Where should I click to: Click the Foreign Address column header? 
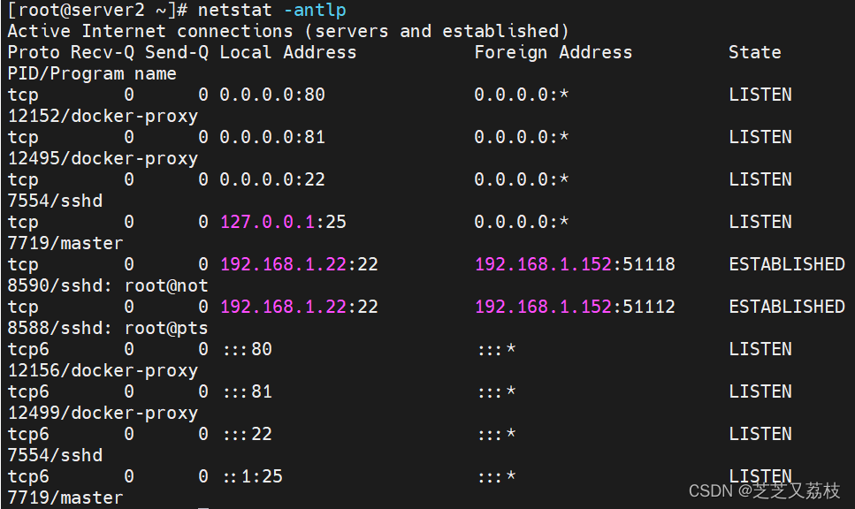[553, 52]
